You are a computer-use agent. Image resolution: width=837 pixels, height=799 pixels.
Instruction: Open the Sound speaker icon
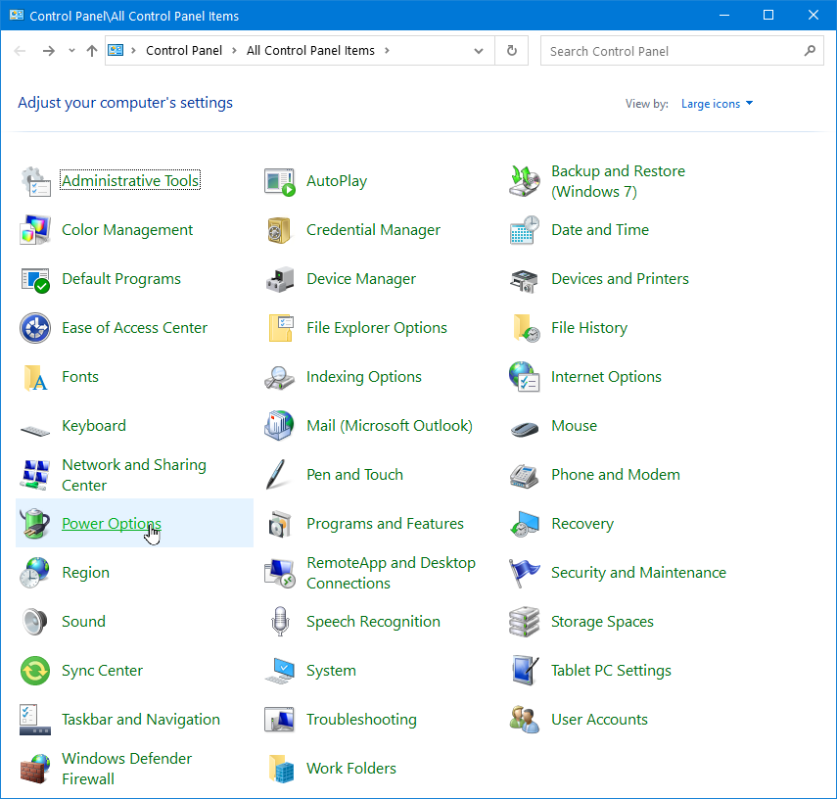tap(35, 622)
